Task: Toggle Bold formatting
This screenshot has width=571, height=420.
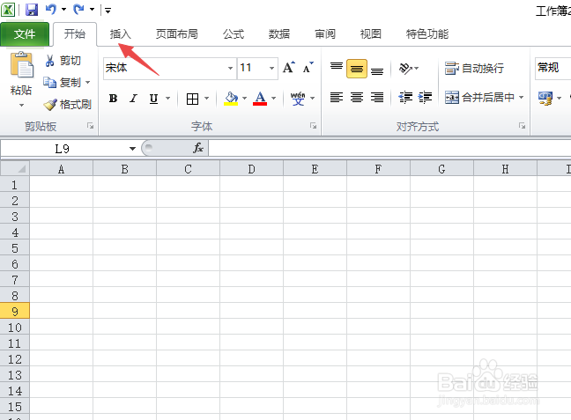Action: (114, 99)
